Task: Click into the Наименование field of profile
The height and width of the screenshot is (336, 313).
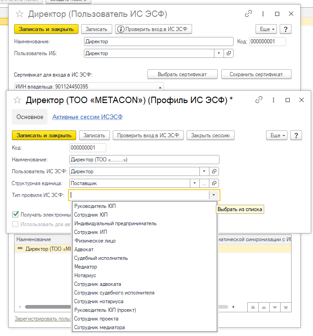Action: click(144, 160)
